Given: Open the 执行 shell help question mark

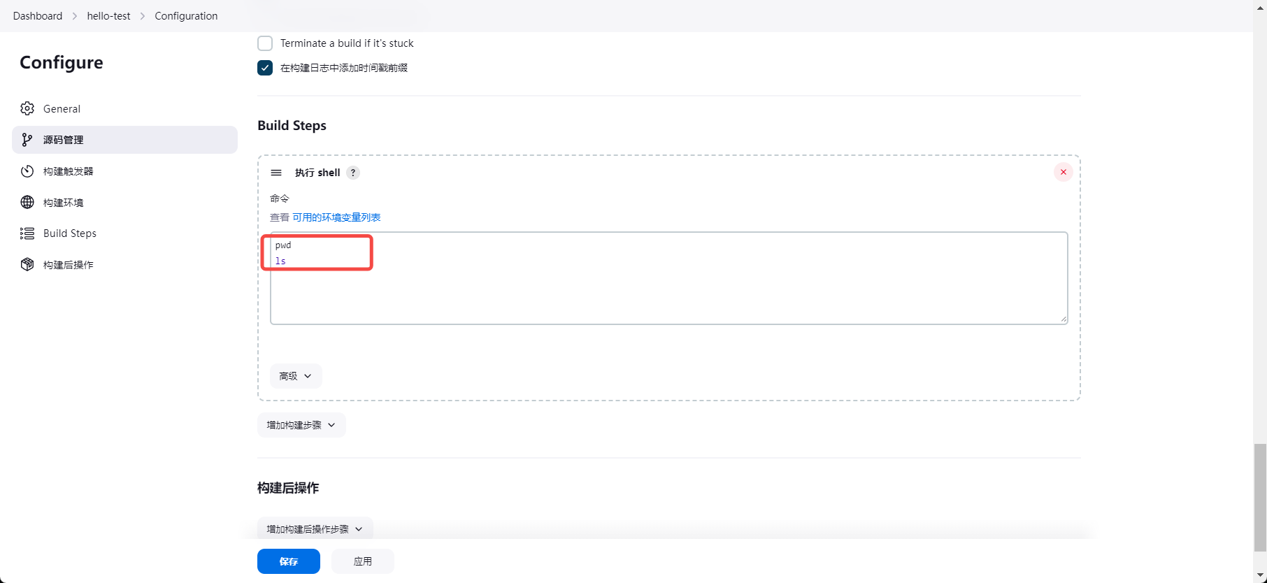Looking at the screenshot, I should coord(353,173).
